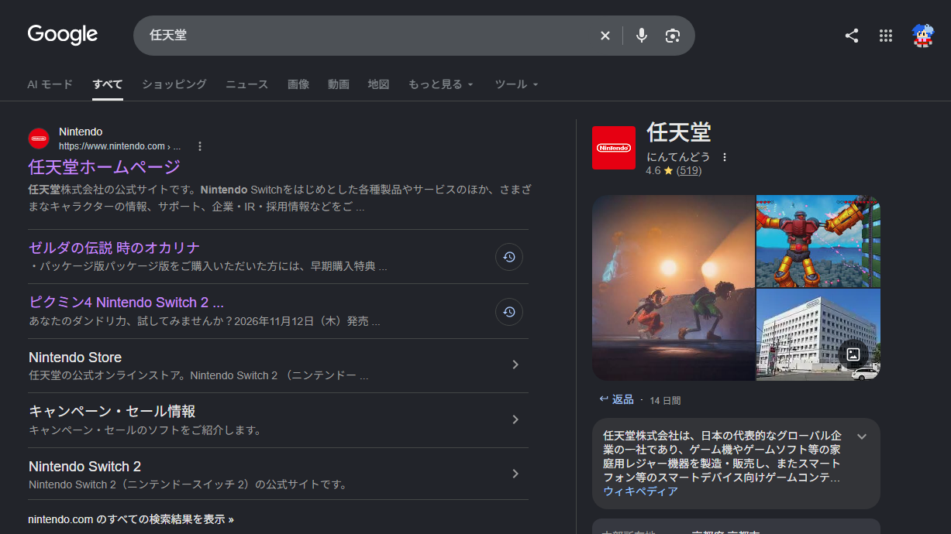Click the share icon in header
This screenshot has height=534, width=951.
[x=852, y=36]
